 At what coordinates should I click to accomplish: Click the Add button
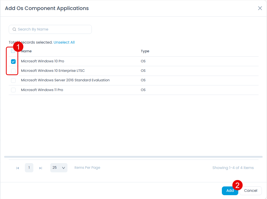(x=230, y=191)
